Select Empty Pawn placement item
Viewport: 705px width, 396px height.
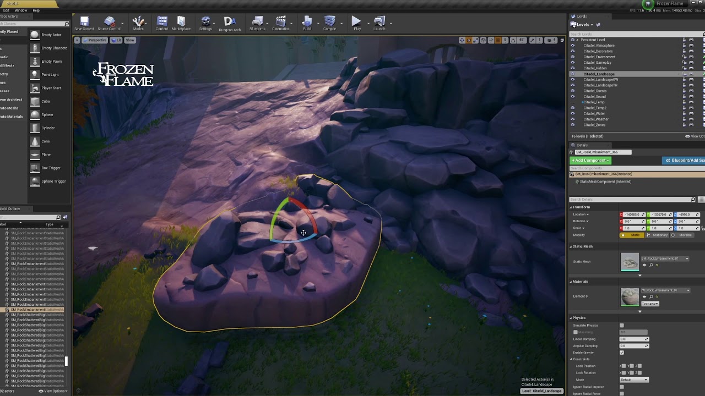49,61
